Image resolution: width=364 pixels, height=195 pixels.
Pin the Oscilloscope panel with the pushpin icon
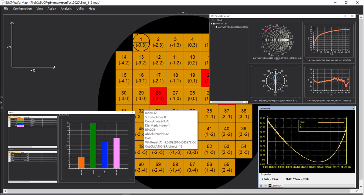(353, 109)
